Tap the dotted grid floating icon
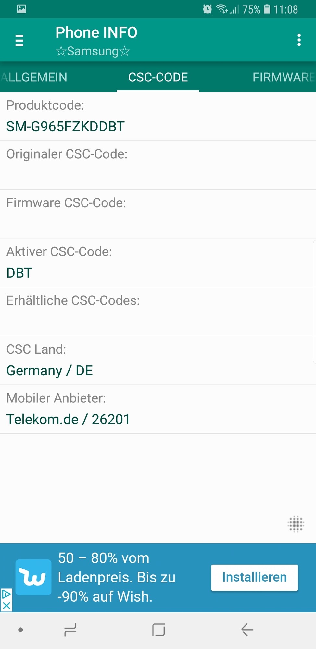This screenshot has height=649, width=316. (x=296, y=524)
